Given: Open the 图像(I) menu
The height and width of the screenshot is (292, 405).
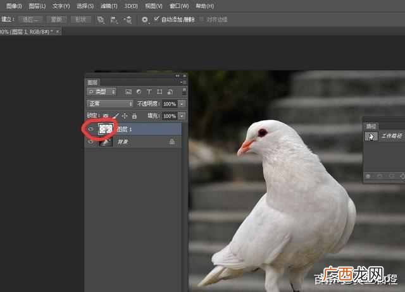Looking at the screenshot, I should click(14, 6).
